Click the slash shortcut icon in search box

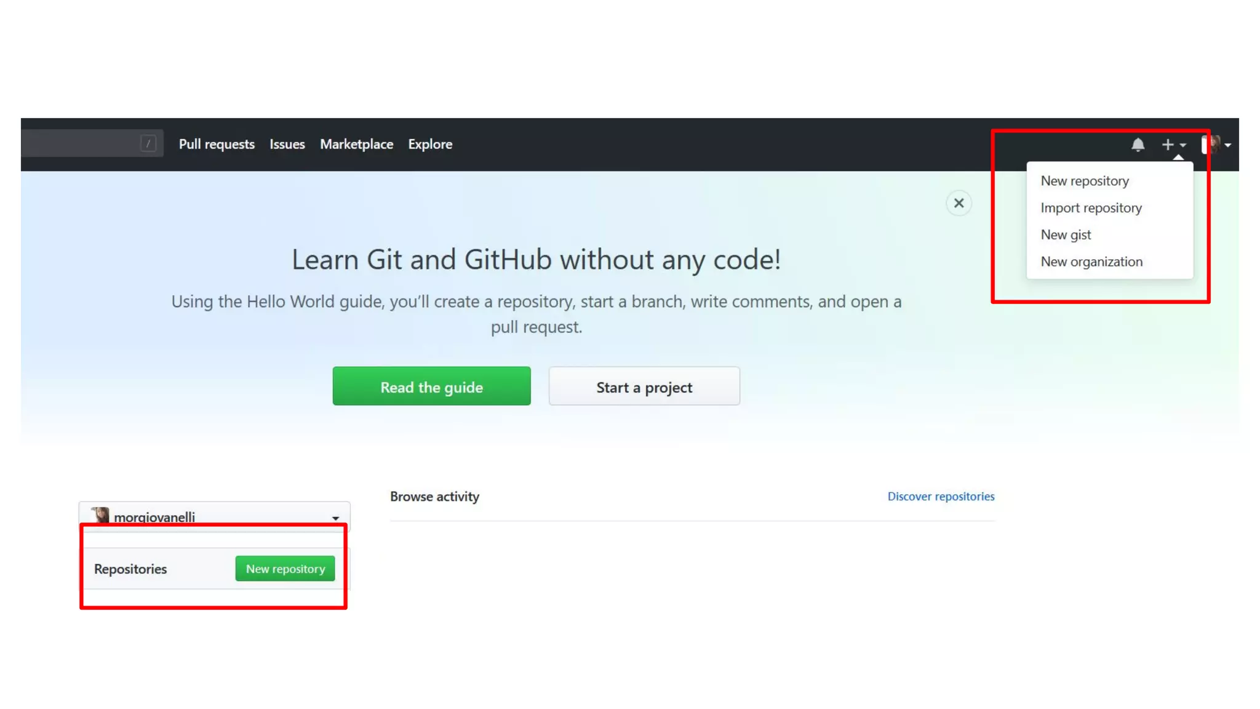click(x=148, y=144)
